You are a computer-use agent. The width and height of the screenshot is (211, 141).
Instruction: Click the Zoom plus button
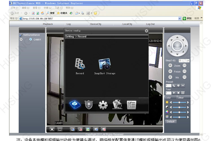[170, 65]
